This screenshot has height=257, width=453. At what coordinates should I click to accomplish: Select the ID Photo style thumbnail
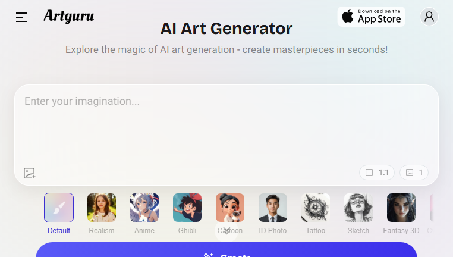coord(273,208)
